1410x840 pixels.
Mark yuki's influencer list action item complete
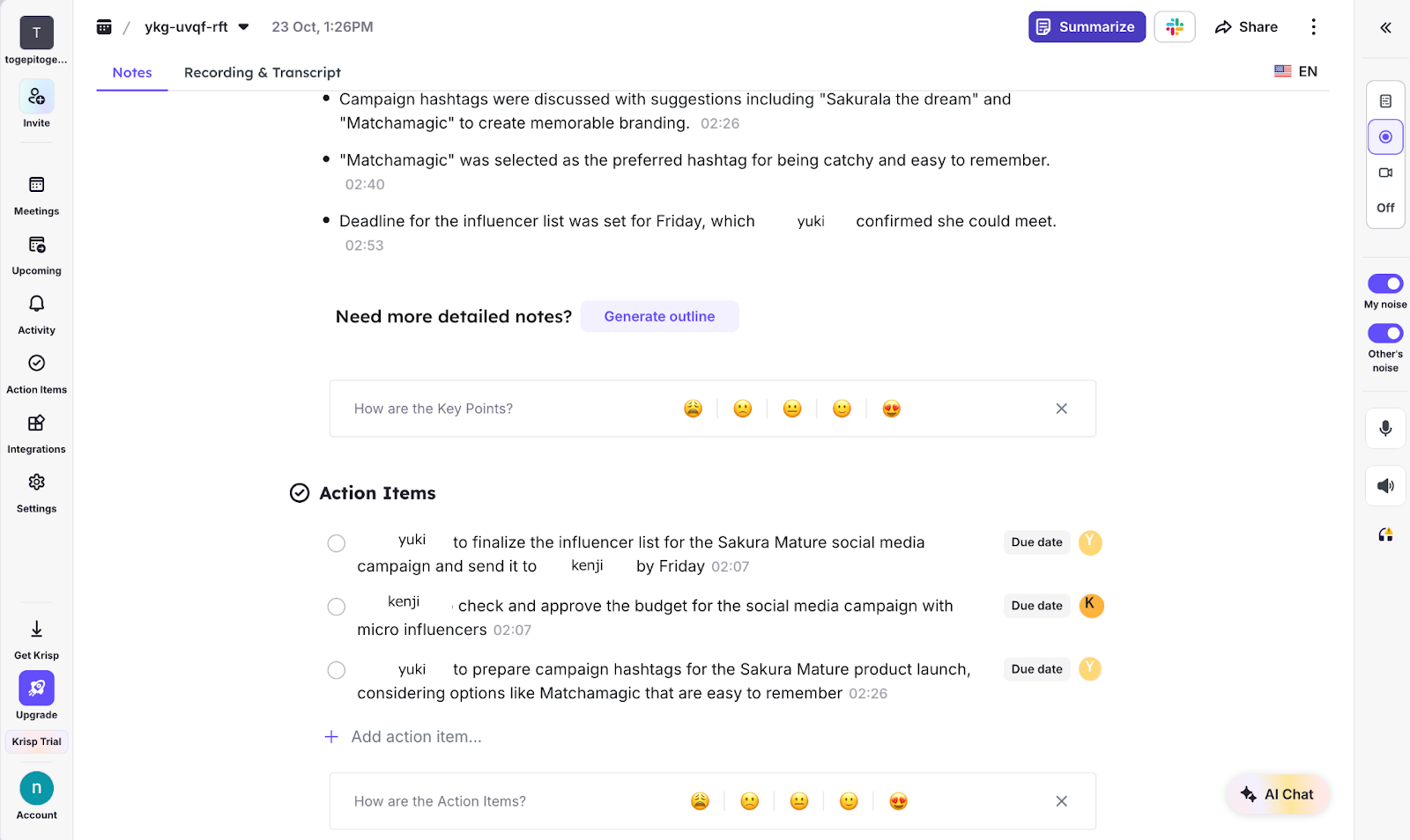pos(337,543)
